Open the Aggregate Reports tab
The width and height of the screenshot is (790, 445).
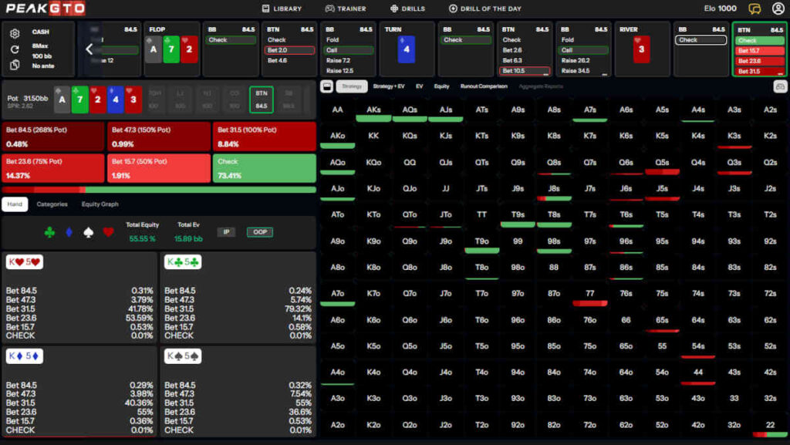pyautogui.click(x=541, y=86)
